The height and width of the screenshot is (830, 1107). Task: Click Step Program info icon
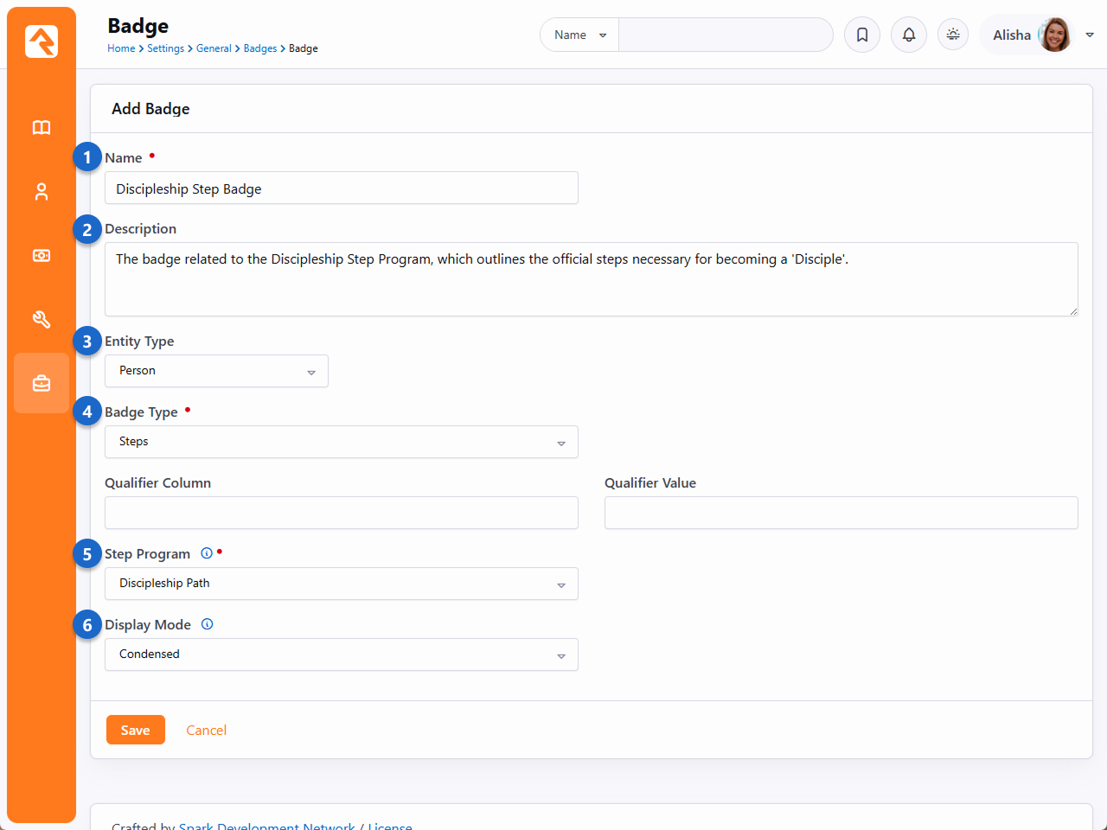point(207,553)
